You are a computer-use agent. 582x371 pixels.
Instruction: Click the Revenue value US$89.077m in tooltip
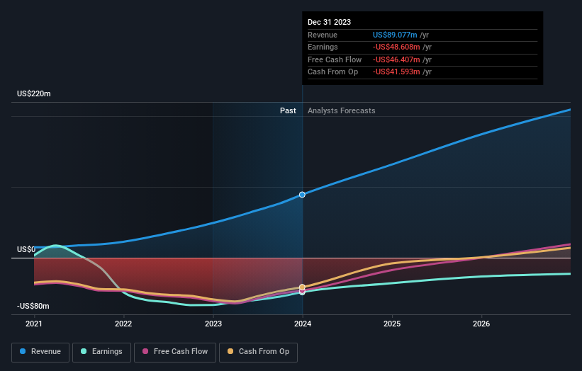coord(395,35)
